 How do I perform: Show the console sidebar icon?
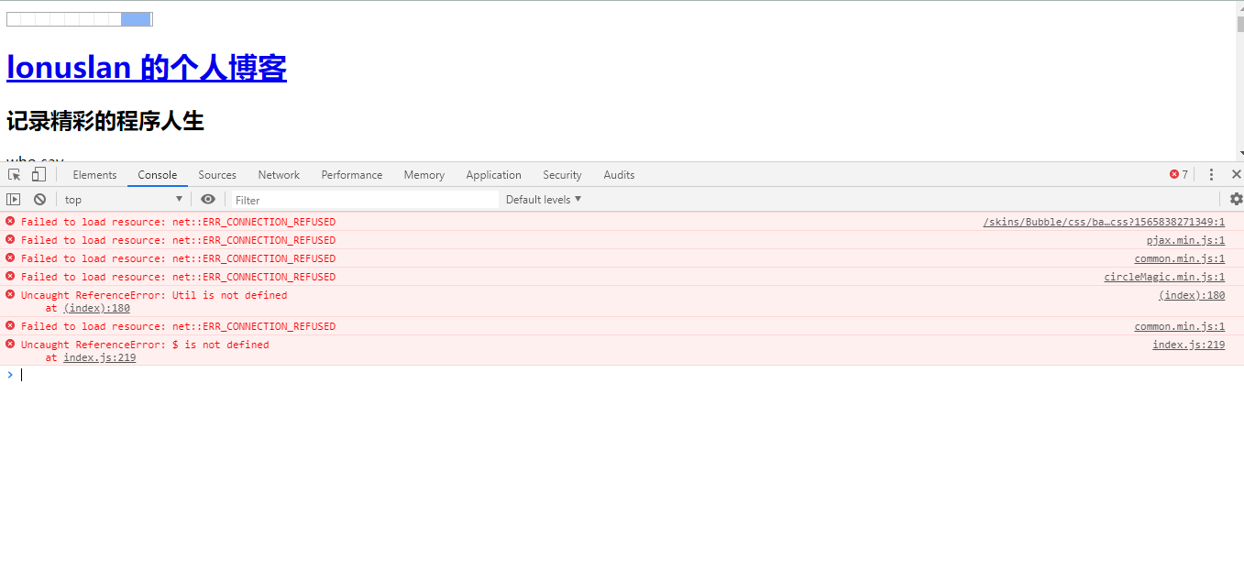coord(14,199)
